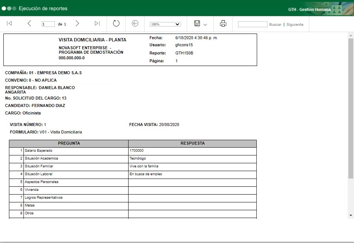
Task: Refresh the report with circular arrow icon
Action: coord(116,23)
